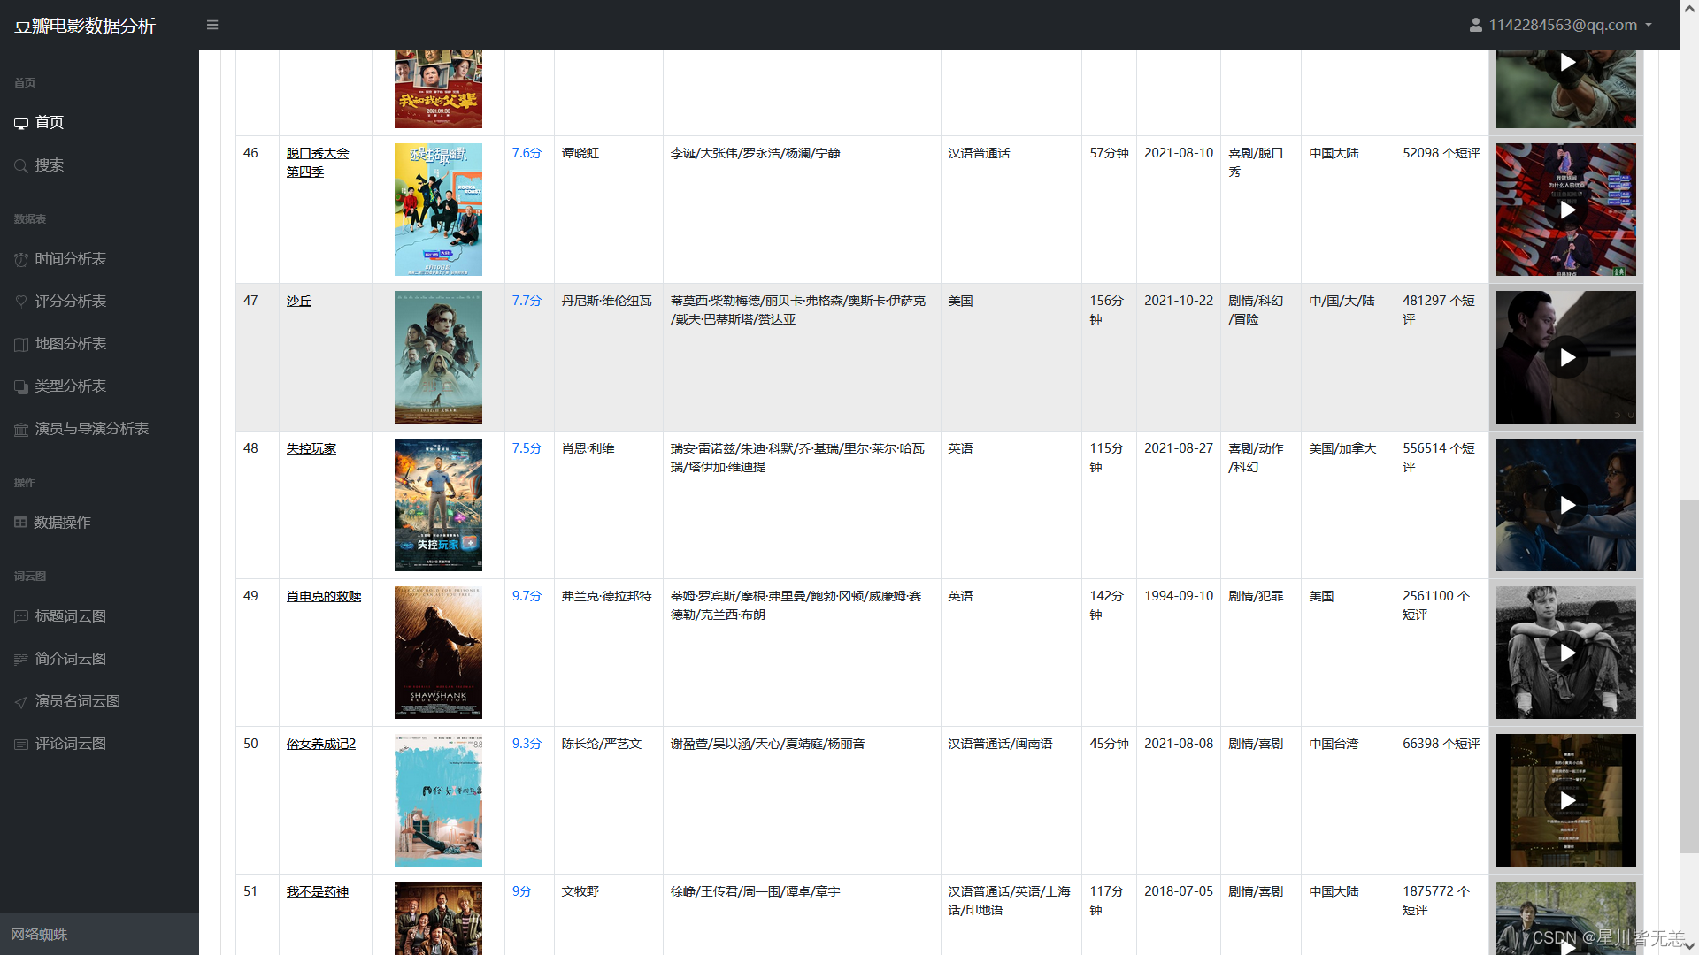Click the 7.5分 rating for 失控玩家
The width and height of the screenshot is (1699, 955).
click(x=527, y=448)
